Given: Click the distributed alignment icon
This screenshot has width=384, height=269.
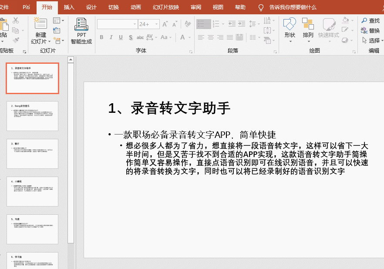Looking at the screenshot, I should pos(239,37).
